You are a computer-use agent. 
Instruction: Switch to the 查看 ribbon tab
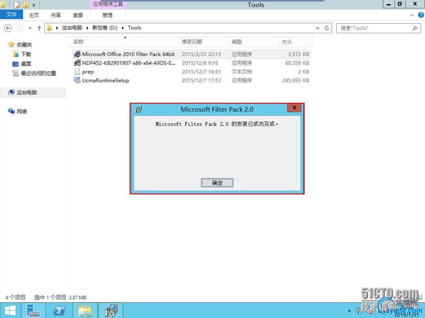(x=78, y=15)
